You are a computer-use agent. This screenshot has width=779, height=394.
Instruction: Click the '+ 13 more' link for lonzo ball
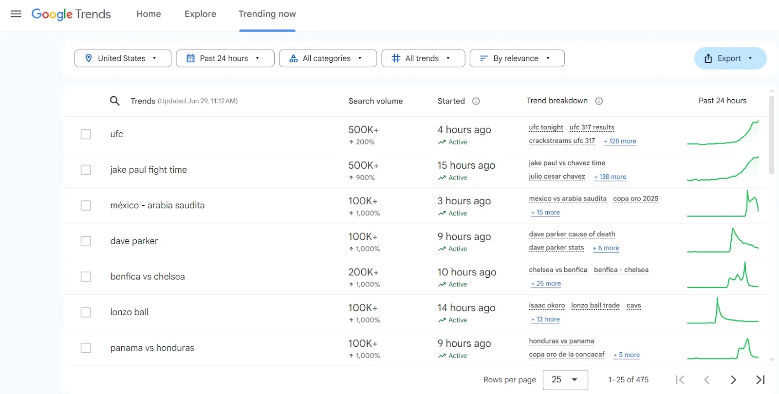(x=545, y=319)
